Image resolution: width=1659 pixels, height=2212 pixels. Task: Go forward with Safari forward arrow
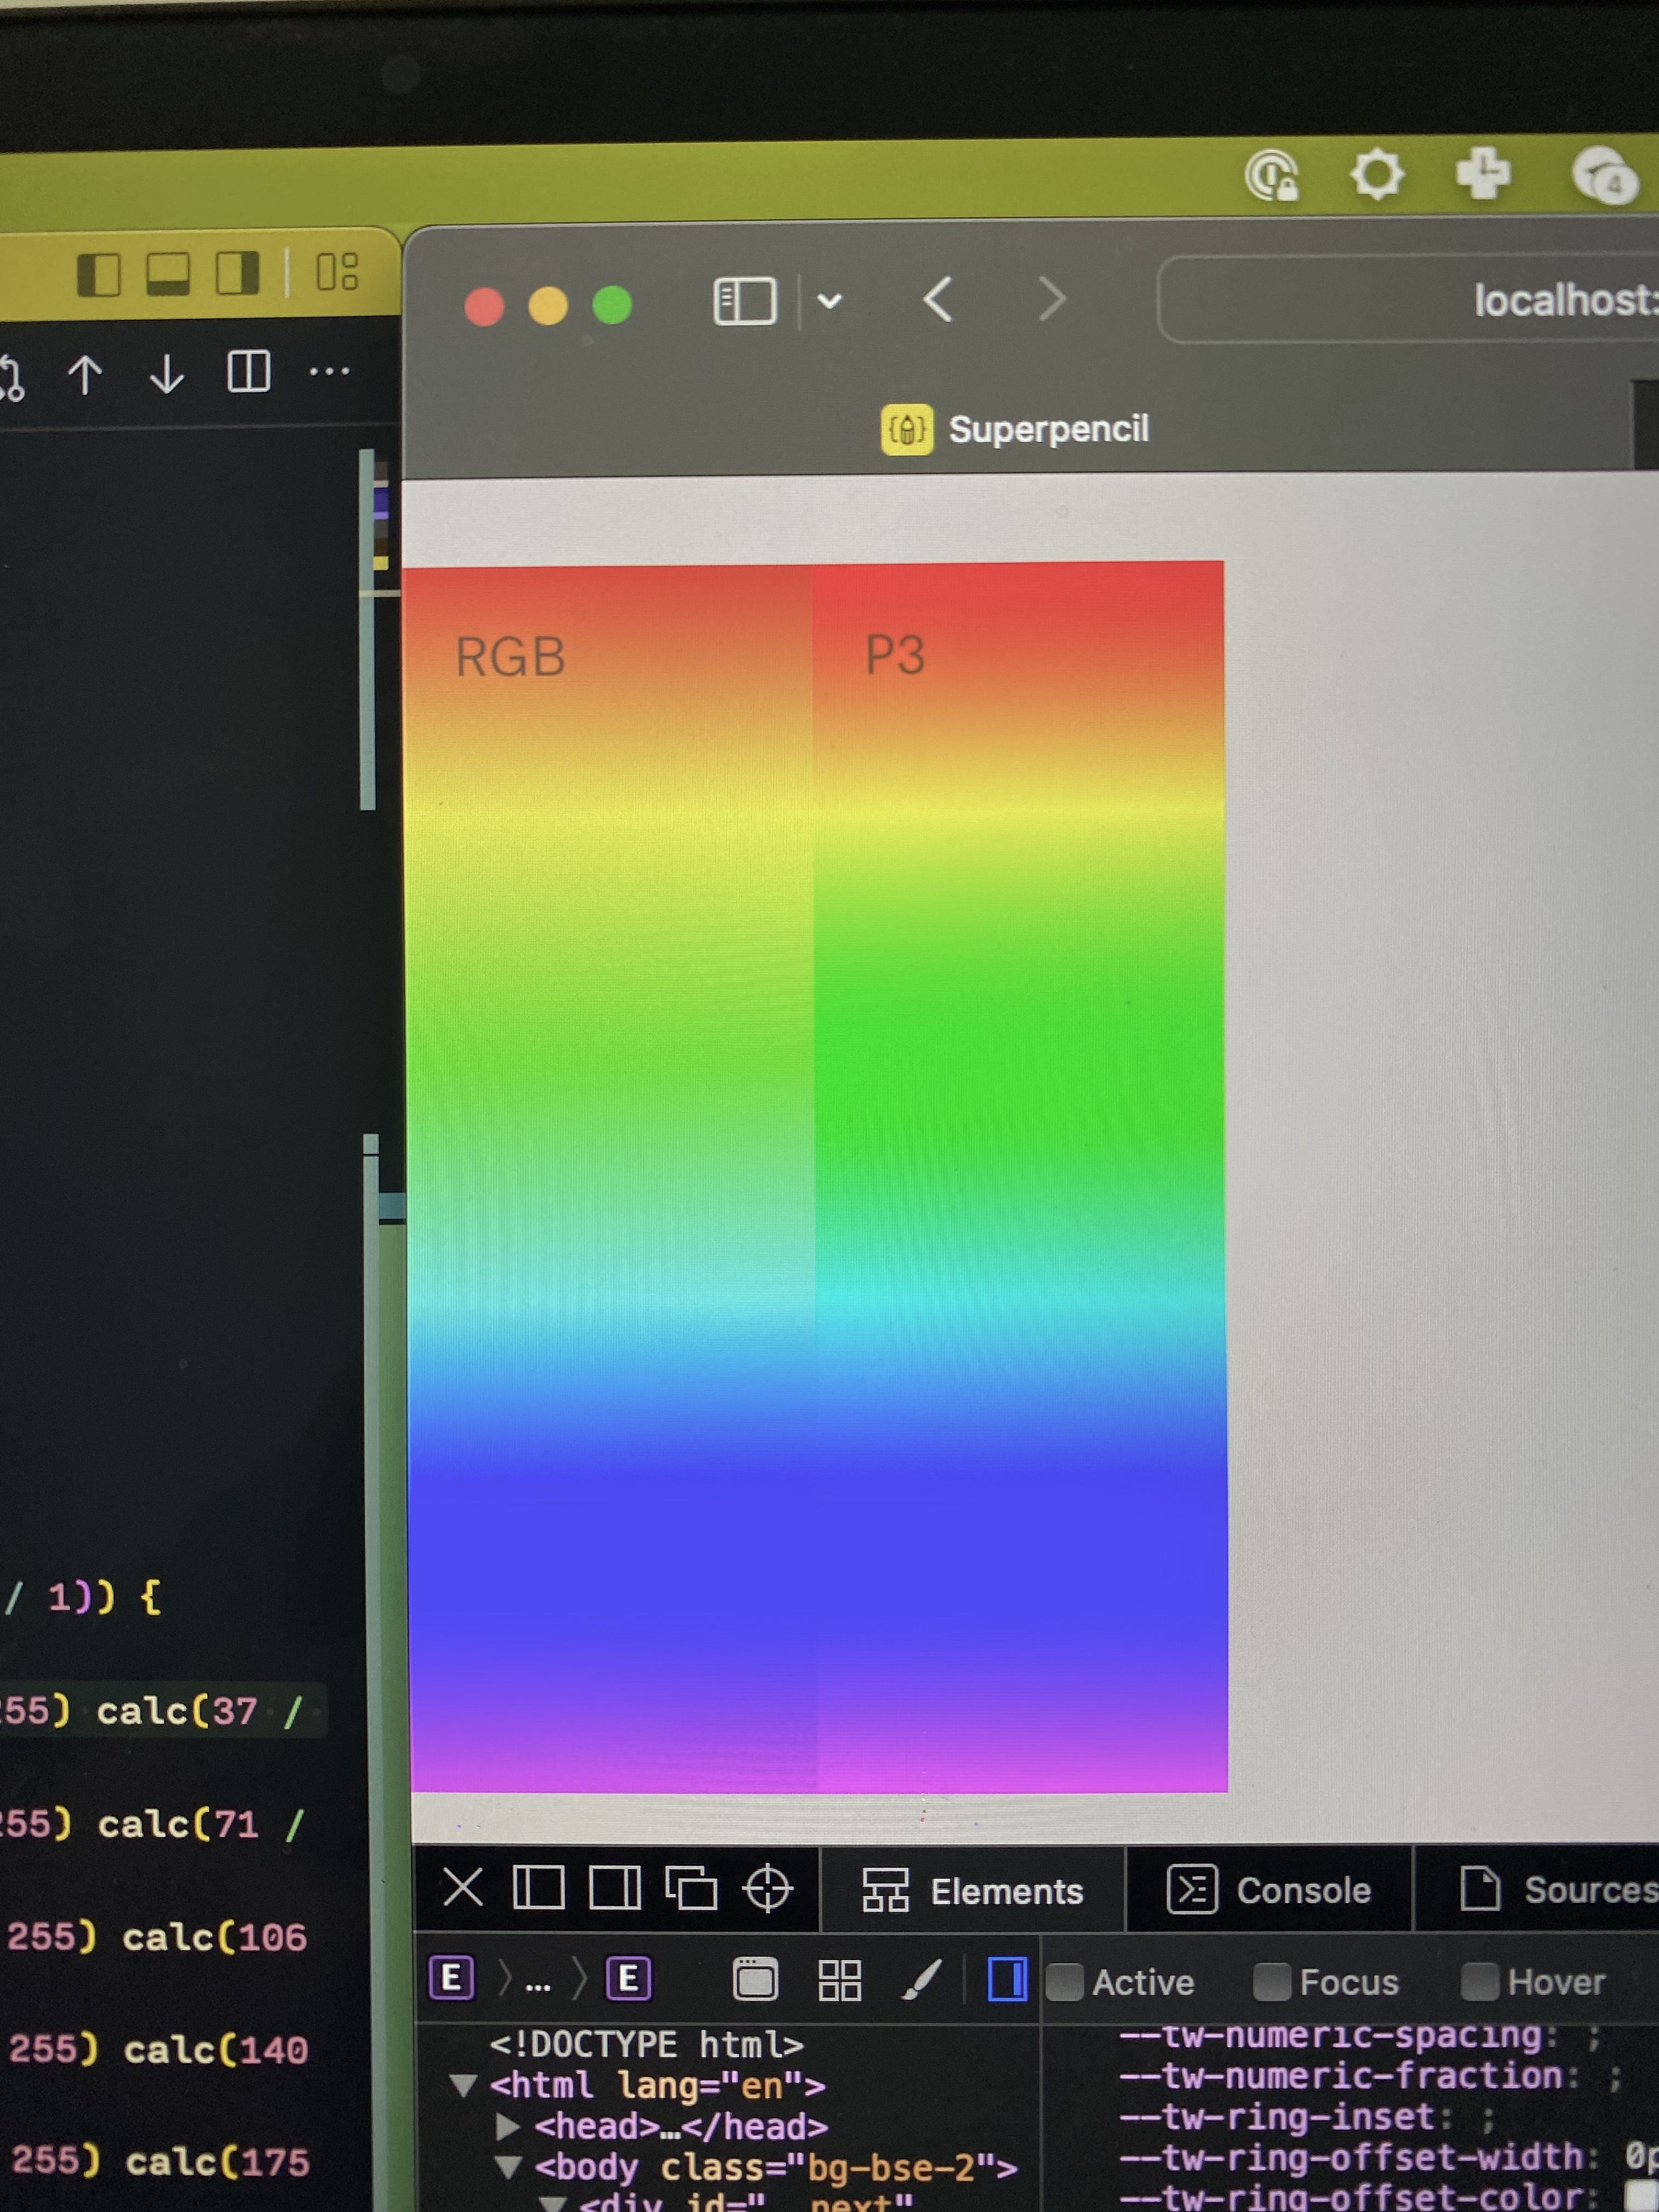point(1051,299)
